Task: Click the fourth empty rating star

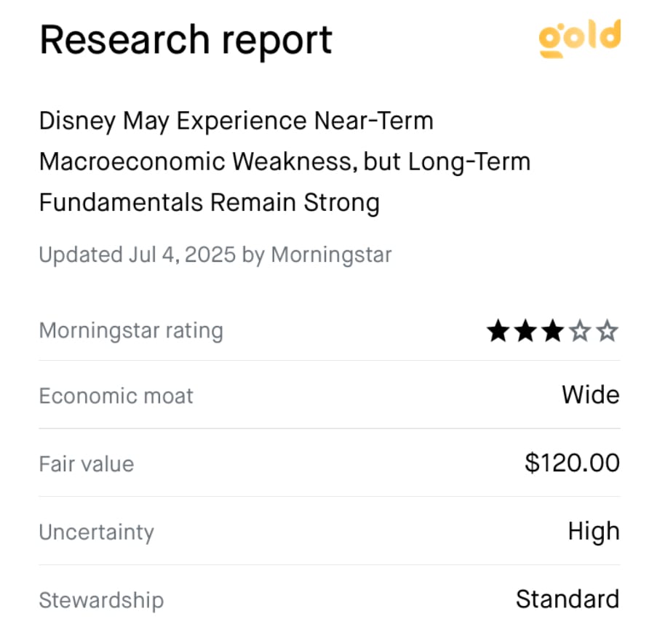Action: 581,331
